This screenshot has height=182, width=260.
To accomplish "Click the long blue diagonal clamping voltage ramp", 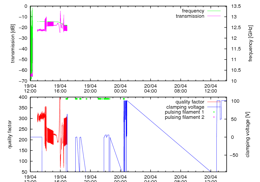I will pos(169,136).
